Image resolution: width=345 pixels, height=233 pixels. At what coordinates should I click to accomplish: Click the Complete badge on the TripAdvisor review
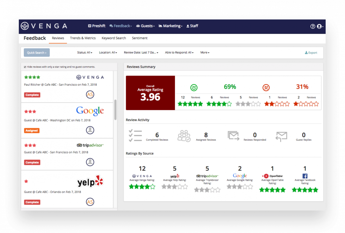pos(32,162)
